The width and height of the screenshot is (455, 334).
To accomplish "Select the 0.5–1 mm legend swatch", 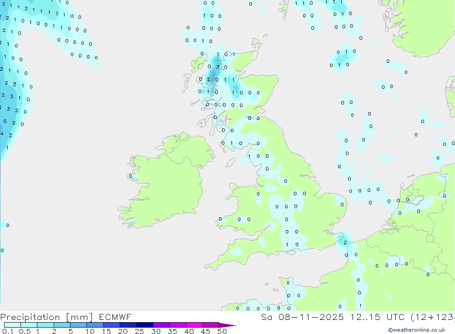I will (x=29, y=325).
